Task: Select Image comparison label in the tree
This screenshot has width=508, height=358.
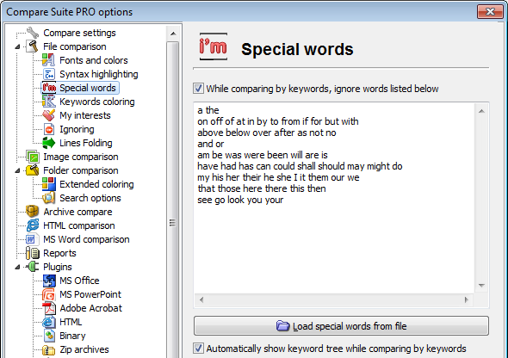Action: click(81, 157)
